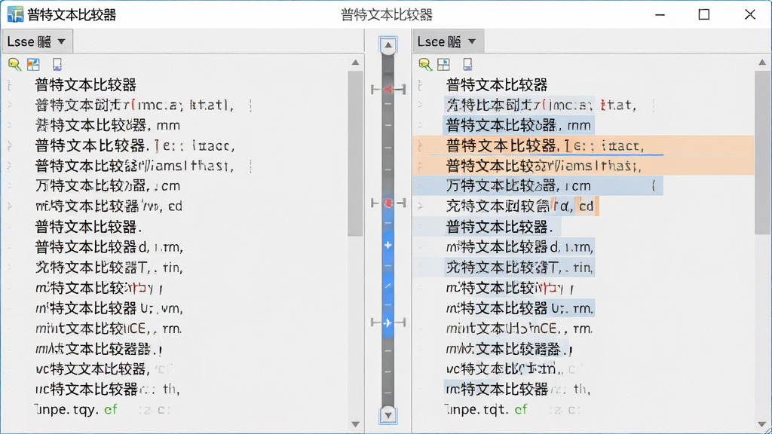Click the document icon in left pane toolbar
This screenshot has height=434, width=772.
point(57,65)
